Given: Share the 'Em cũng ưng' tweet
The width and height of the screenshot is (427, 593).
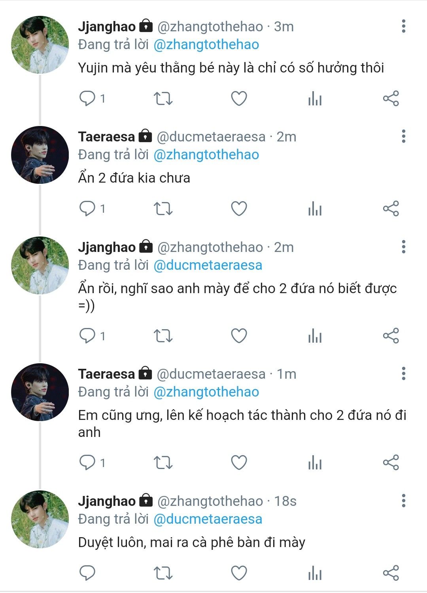Looking at the screenshot, I should [x=391, y=462].
